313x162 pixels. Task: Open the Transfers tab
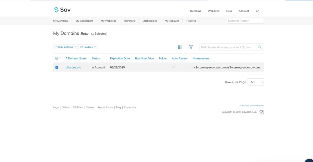129,21
